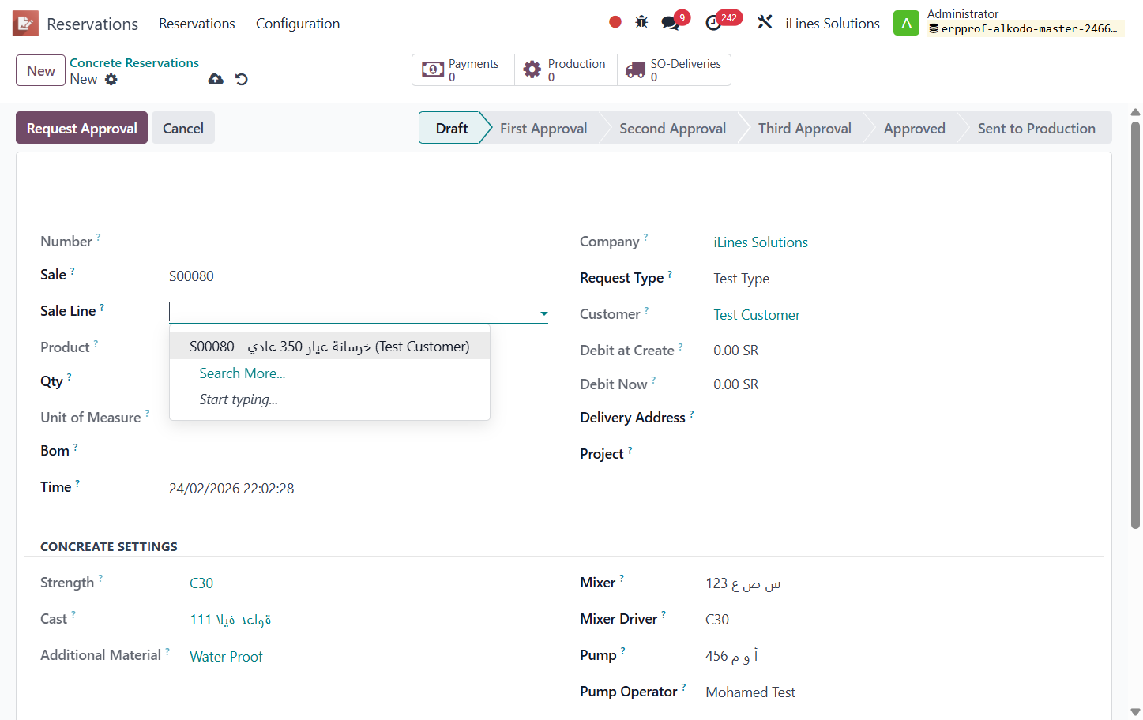Open the iLines Solutions company link

761,242
